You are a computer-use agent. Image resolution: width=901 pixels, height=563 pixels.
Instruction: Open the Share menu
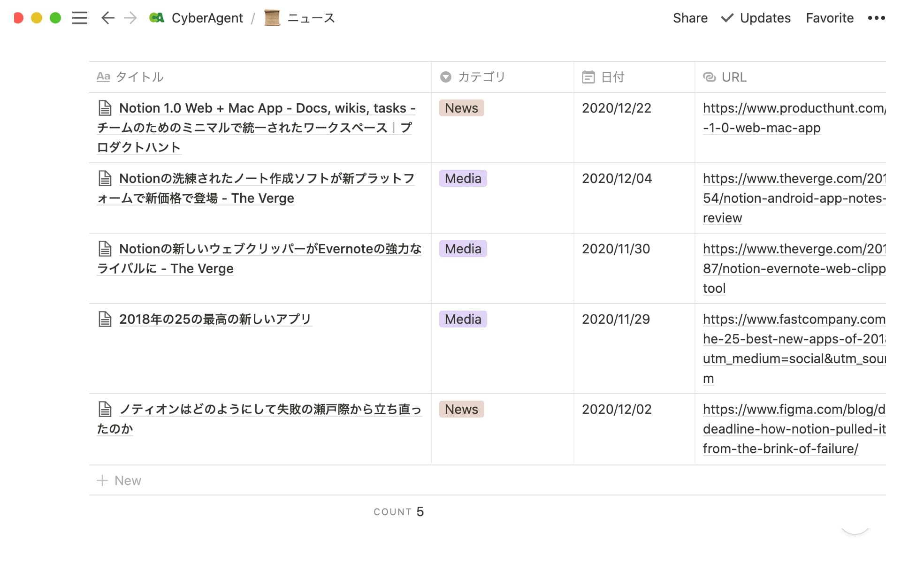(x=690, y=18)
